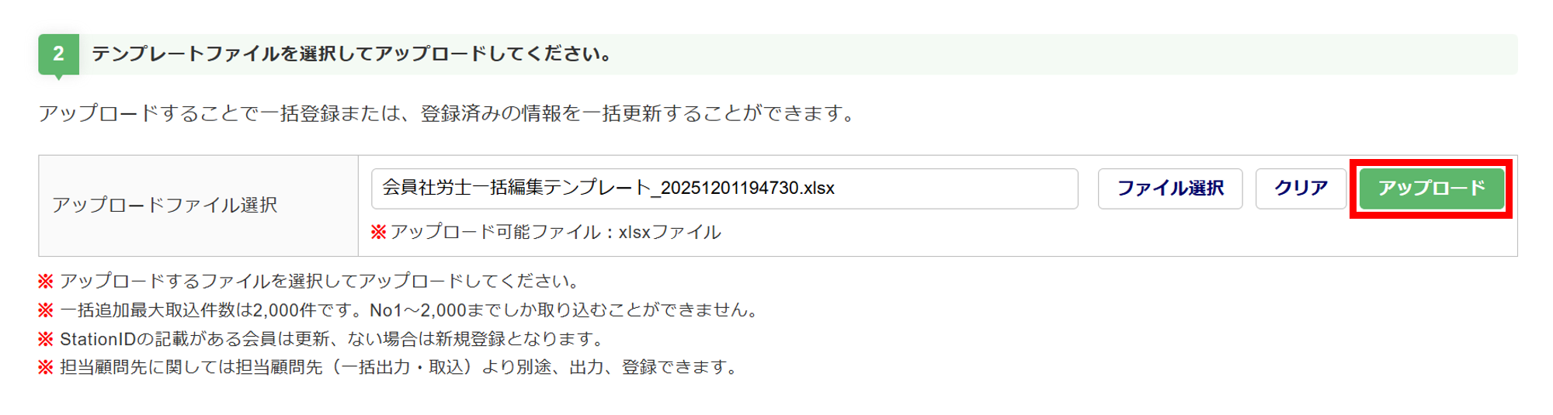Click the No1～2,000までしか取り込む sentence
Image resolution: width=1553 pixels, height=415 pixels.
click(563, 310)
